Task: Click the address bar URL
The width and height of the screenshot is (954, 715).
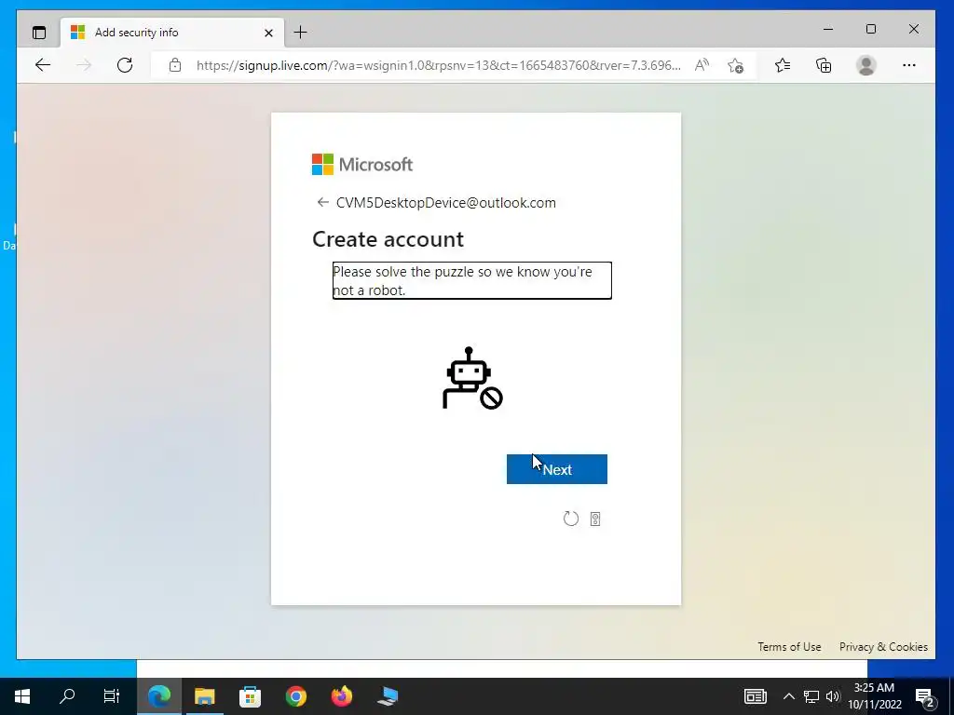Action: coord(438,65)
